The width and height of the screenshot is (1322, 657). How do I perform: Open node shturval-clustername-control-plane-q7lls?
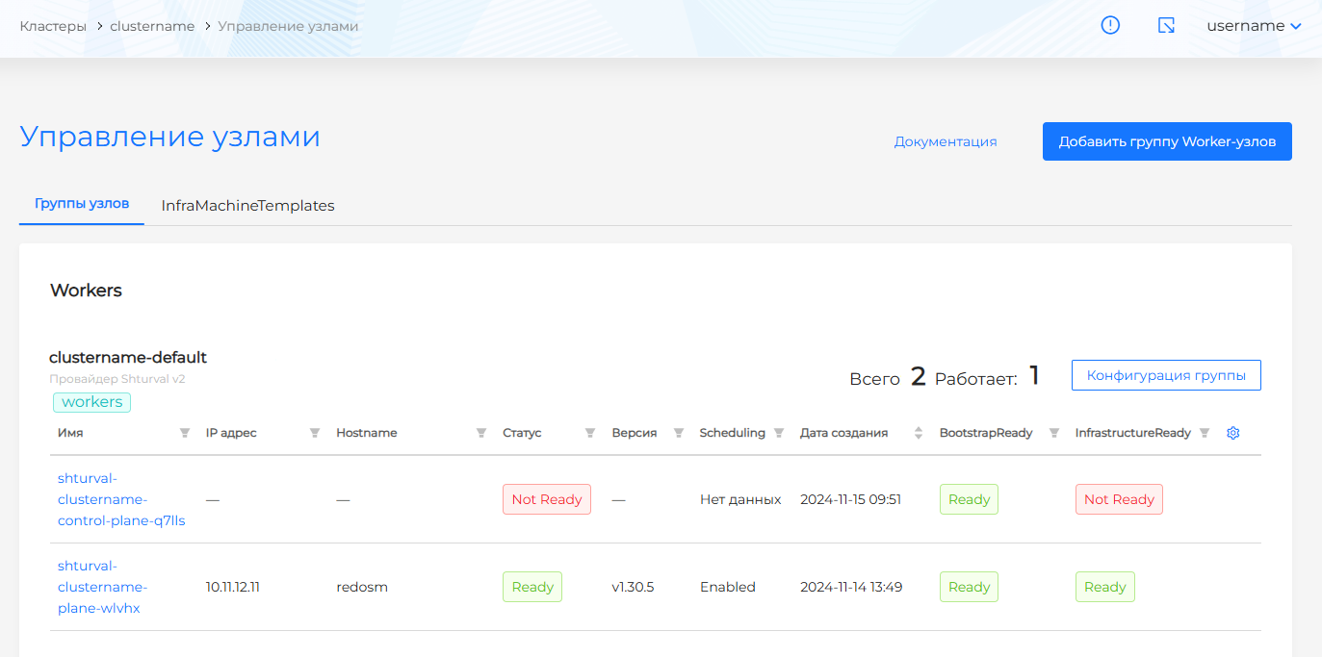pyautogui.click(x=120, y=499)
